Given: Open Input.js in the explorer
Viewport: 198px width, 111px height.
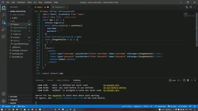Looking at the screenshot, I should pos(16,41).
